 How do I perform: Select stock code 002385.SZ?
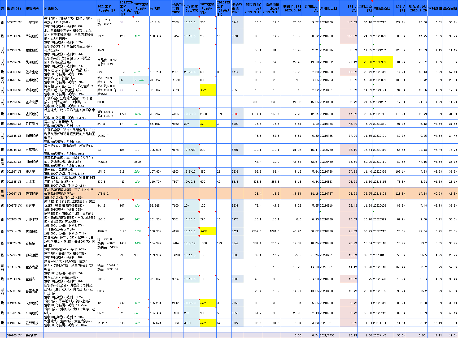pyautogui.click(x=14, y=182)
